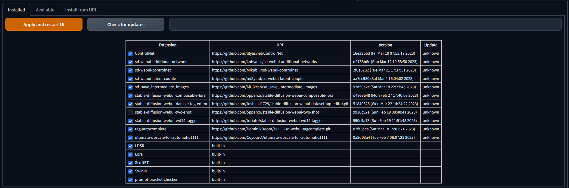Toggle stable-diffusion-webui-wd14-tagger checkbox
Viewport: 569px width, 188px height.
pos(130,121)
